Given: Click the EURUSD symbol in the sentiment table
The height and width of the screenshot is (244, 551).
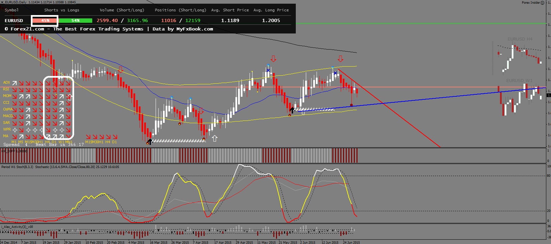Looking at the screenshot, I should (x=14, y=20).
